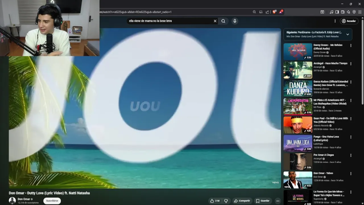Viewport: 364px width, 205px height.
Task: Open options menu for Las Muñequitas video
Action: [351, 101]
